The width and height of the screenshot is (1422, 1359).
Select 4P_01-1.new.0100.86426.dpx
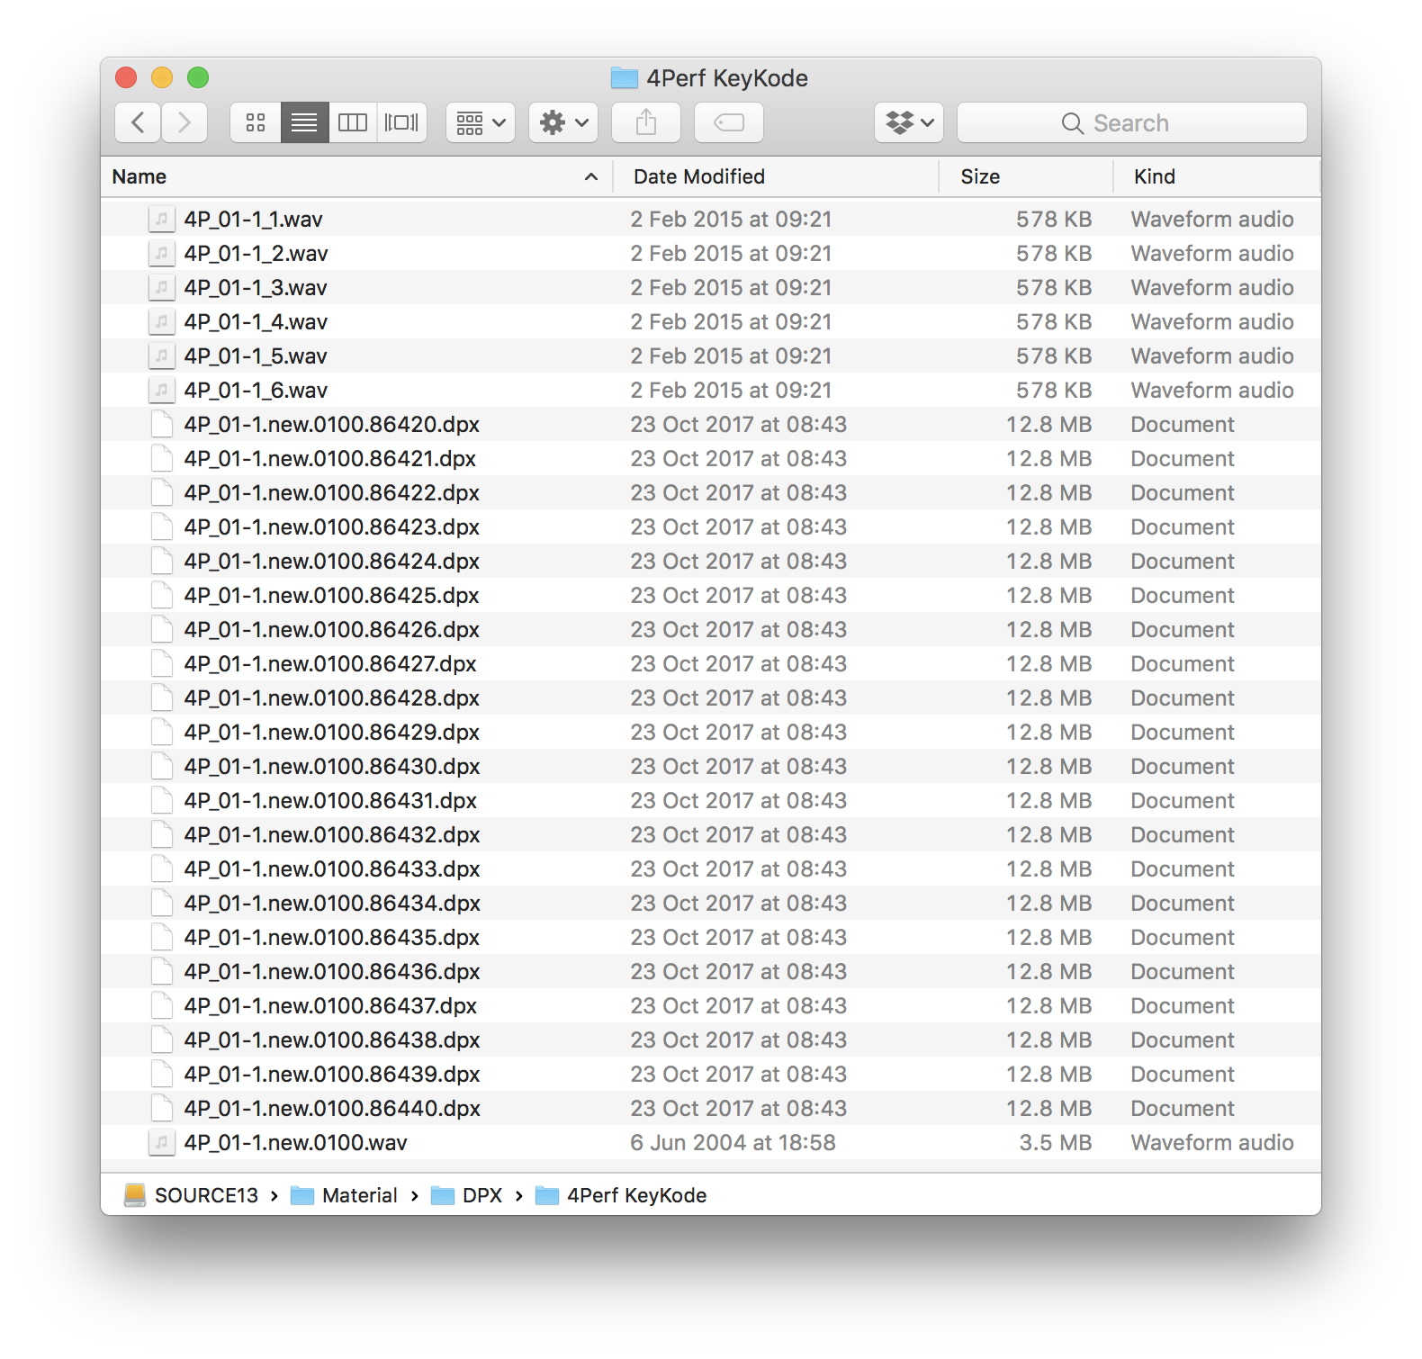click(711, 629)
